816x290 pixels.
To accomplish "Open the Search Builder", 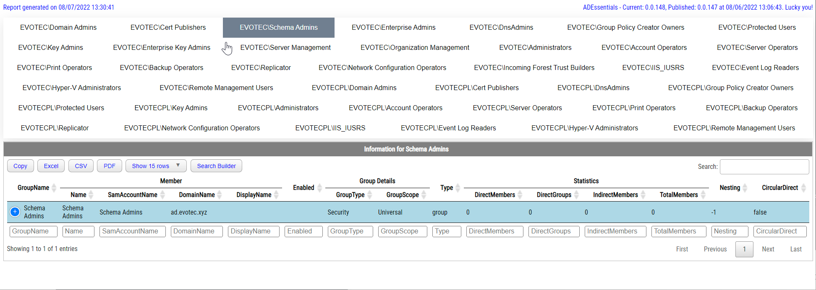I will coord(216,166).
